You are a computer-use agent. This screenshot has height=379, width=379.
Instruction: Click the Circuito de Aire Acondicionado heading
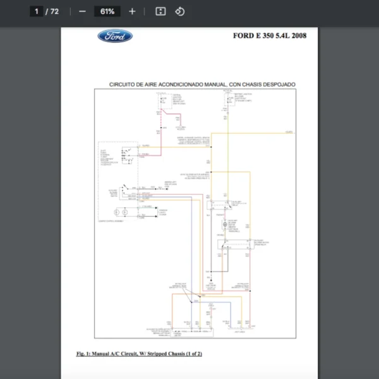pyautogui.click(x=202, y=84)
